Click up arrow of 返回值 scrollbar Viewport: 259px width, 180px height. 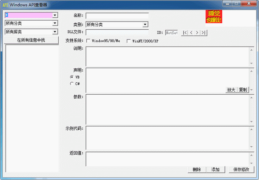pos(251,155)
